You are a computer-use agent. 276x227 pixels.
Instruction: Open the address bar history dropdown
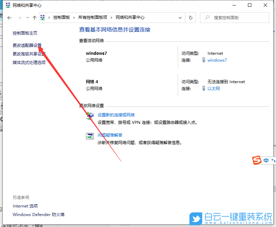180,17
